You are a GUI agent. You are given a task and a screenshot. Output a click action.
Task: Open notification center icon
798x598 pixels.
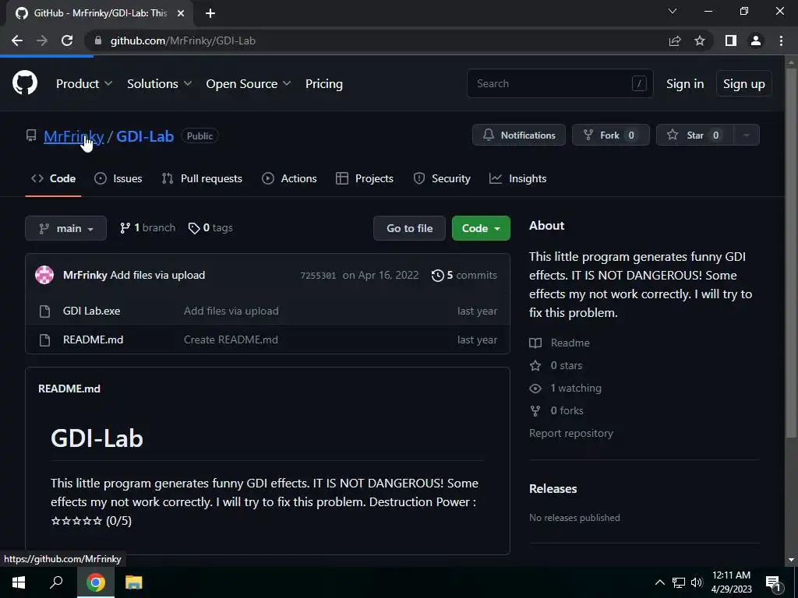click(773, 583)
